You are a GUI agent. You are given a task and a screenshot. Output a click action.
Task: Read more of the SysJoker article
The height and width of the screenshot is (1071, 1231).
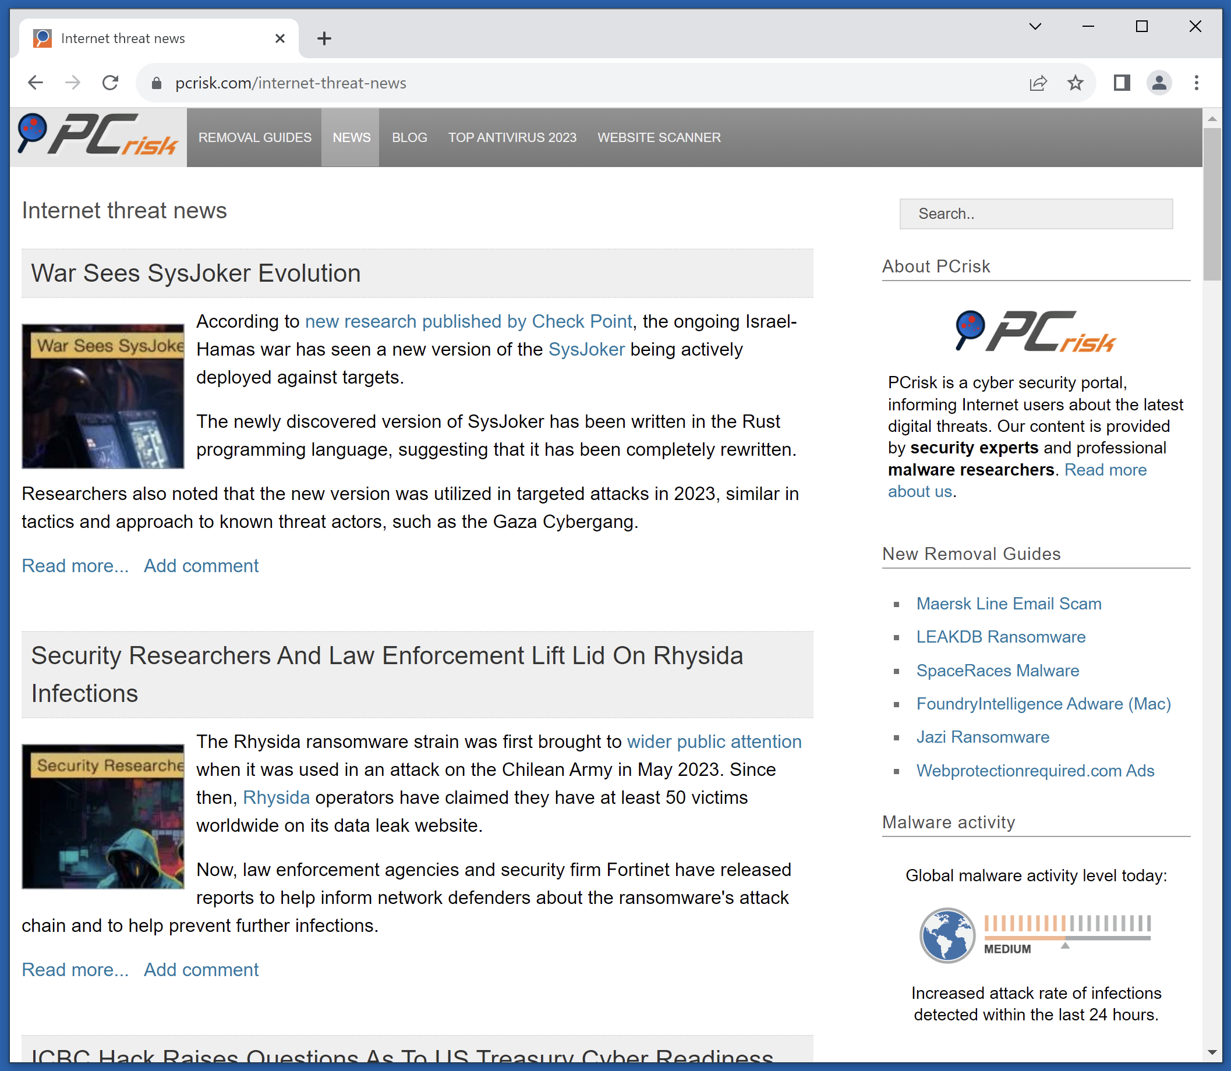[x=75, y=566]
